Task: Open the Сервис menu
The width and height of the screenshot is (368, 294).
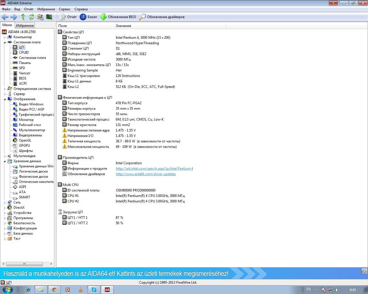Action: 64,9
